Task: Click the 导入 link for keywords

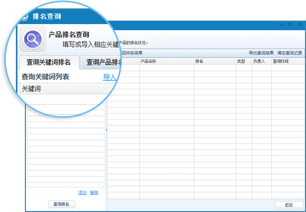Action: 109,77
